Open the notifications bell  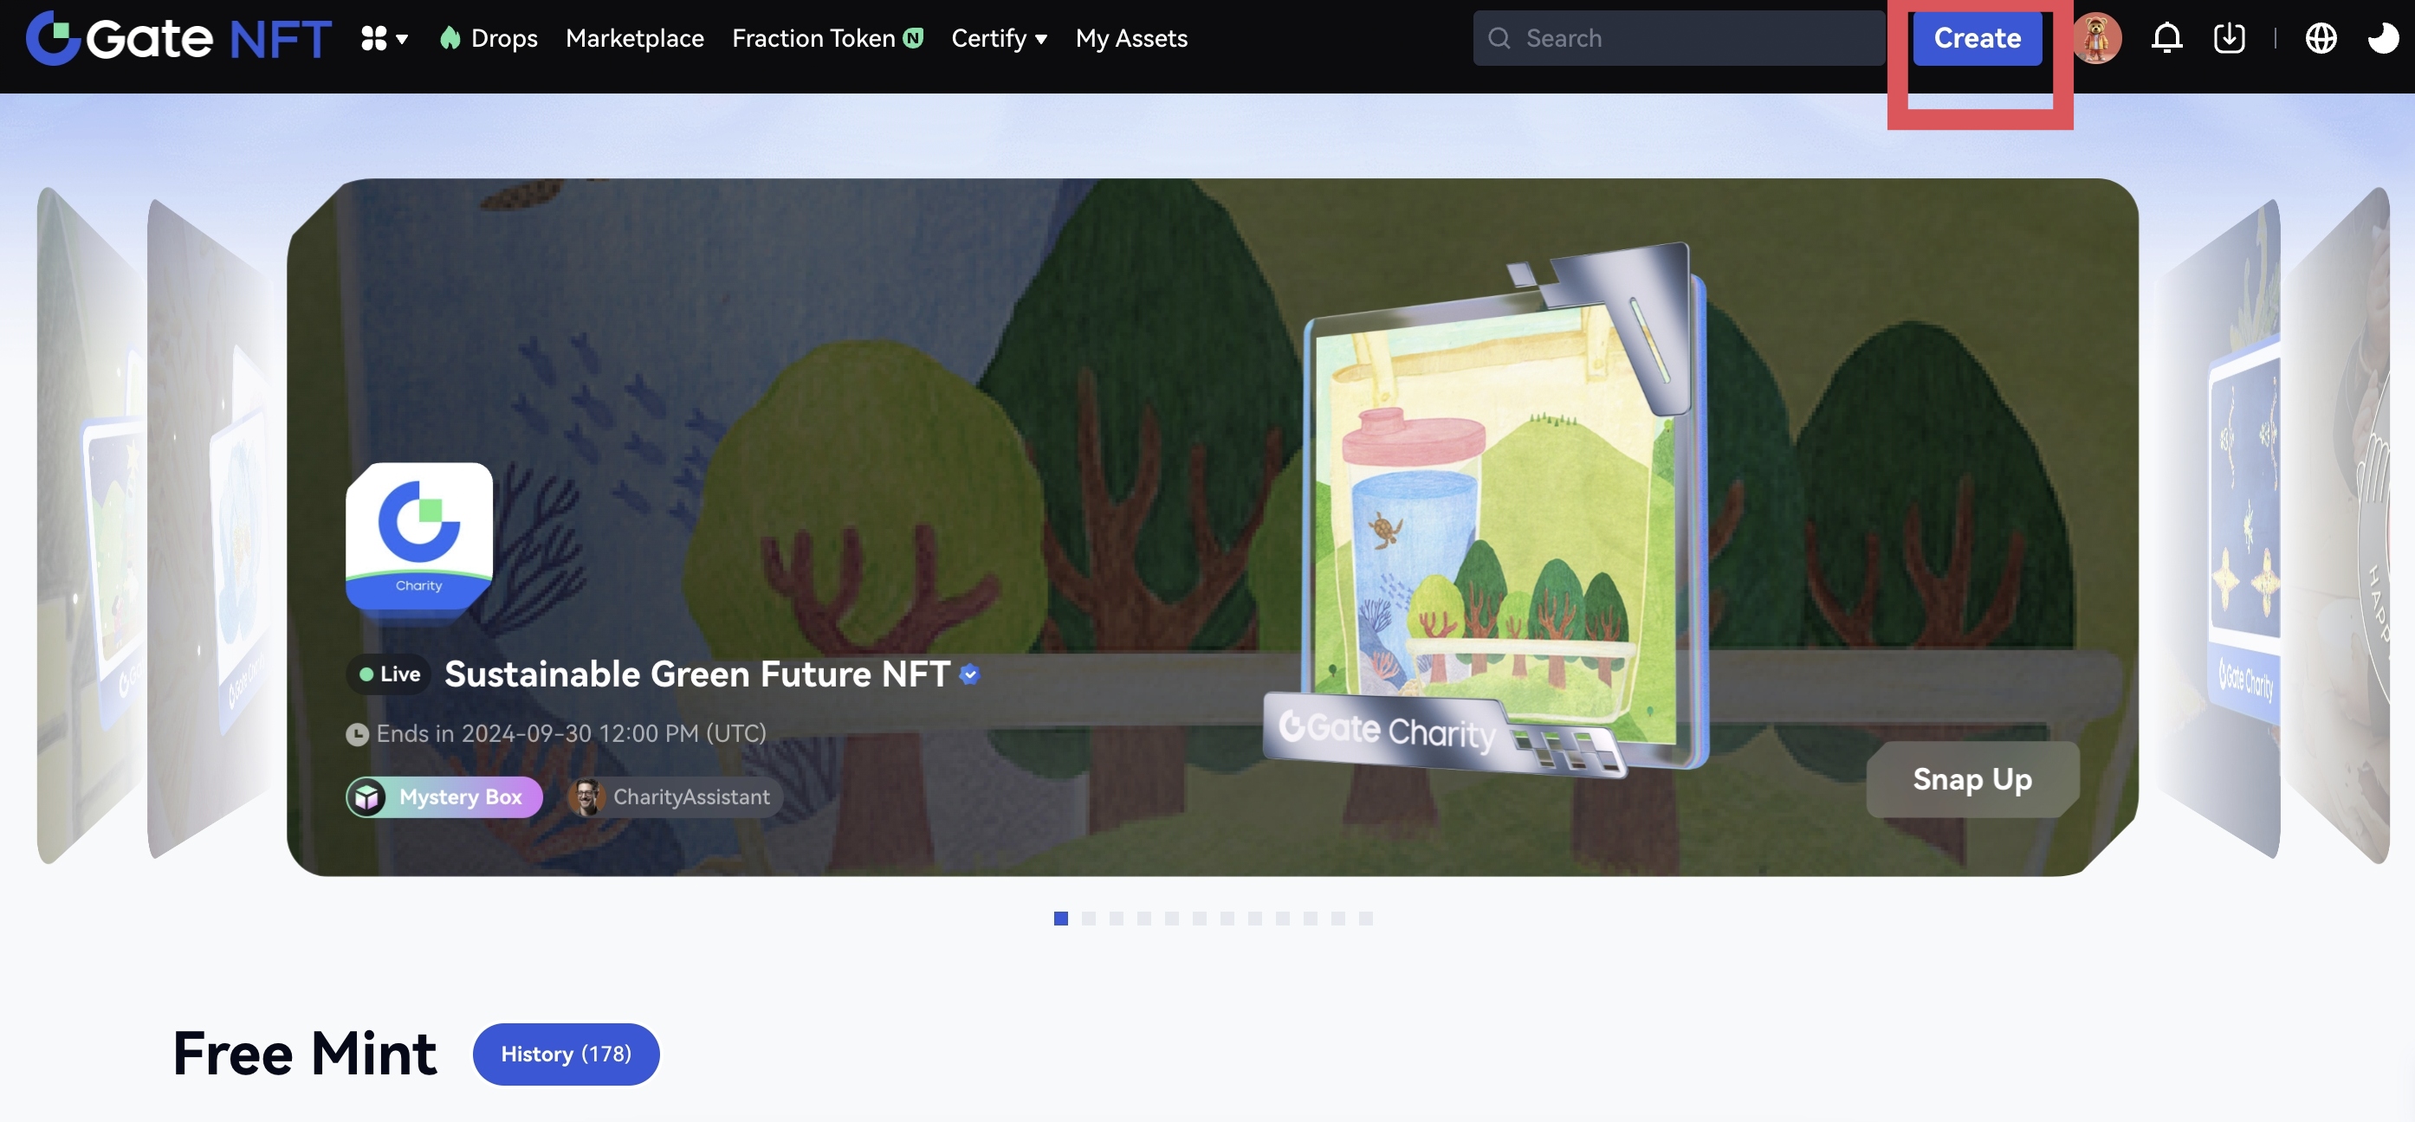click(2166, 37)
